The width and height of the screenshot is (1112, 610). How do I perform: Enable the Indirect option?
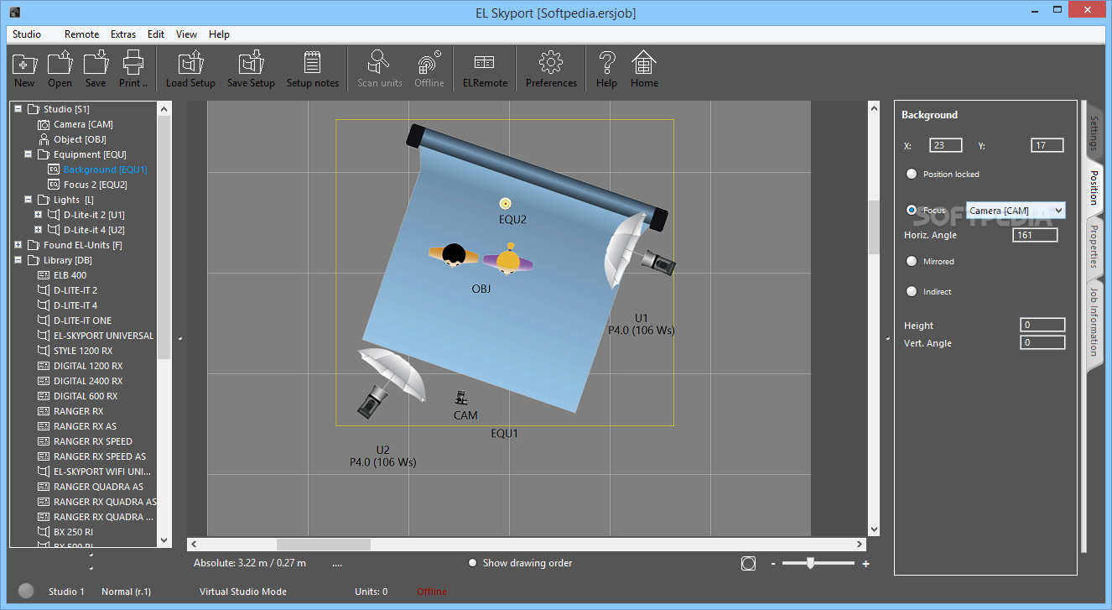[912, 291]
